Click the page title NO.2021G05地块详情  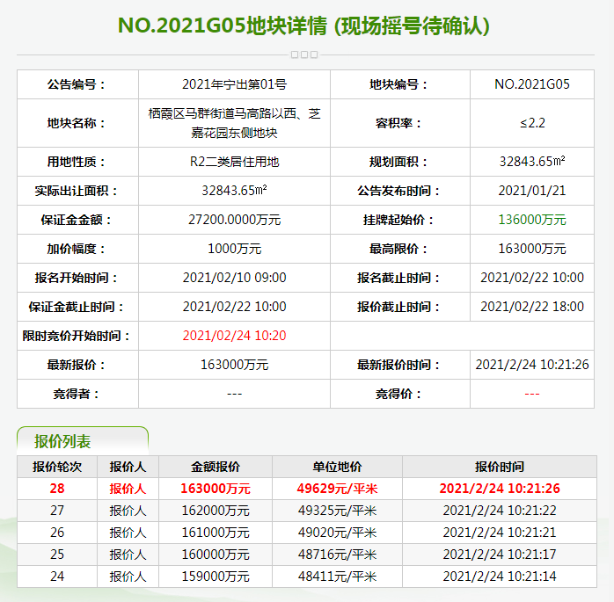coord(223,25)
